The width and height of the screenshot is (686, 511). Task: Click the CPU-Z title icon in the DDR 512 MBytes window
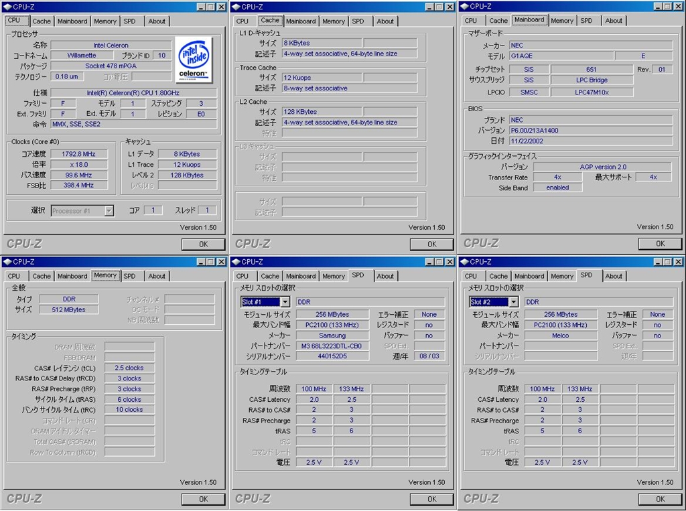pos(7,262)
